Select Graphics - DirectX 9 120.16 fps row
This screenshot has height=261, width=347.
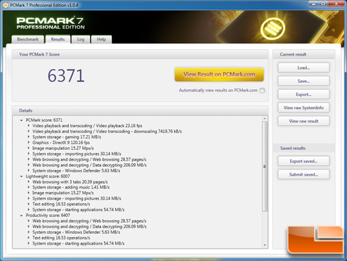point(61,143)
